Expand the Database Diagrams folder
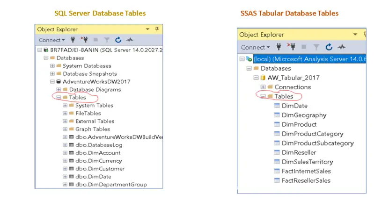Viewport: 389px width, 201px height. point(59,89)
